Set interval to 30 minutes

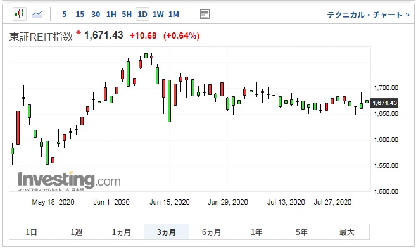(96, 15)
